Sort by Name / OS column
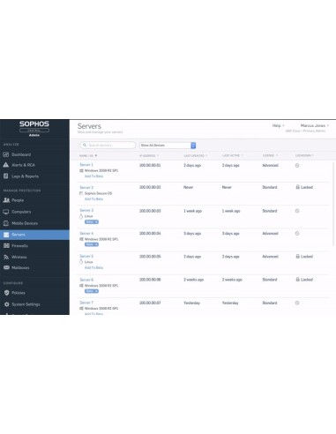The width and height of the screenshot is (336, 434). [x=88, y=155]
